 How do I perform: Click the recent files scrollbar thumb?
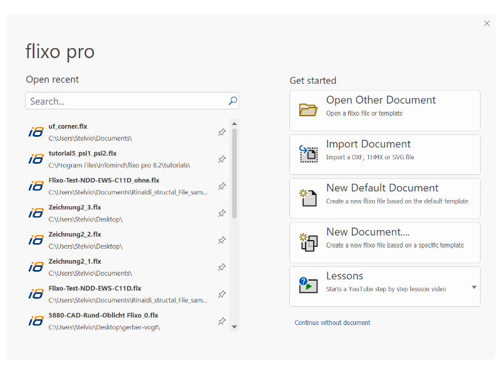(x=234, y=174)
